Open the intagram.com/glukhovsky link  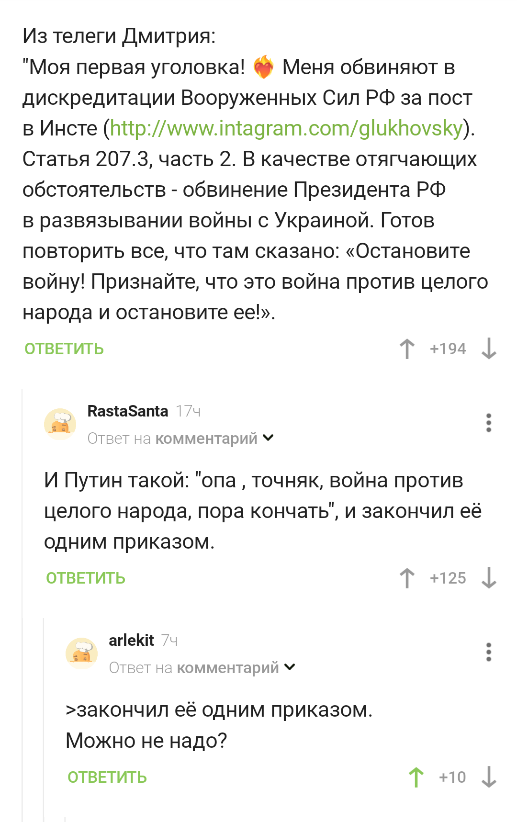(286, 128)
